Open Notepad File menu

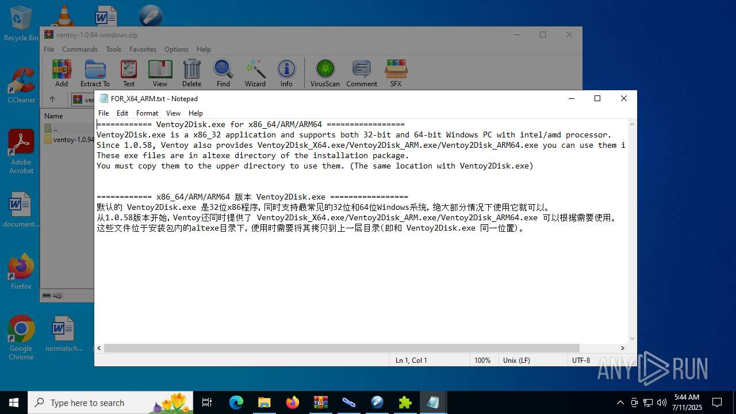(x=103, y=113)
